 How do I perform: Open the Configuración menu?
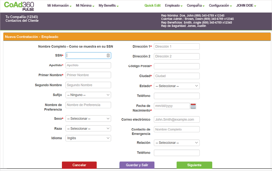point(220,6)
